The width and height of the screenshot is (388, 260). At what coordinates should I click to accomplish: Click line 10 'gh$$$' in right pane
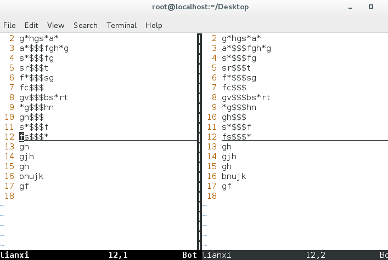[x=234, y=117]
